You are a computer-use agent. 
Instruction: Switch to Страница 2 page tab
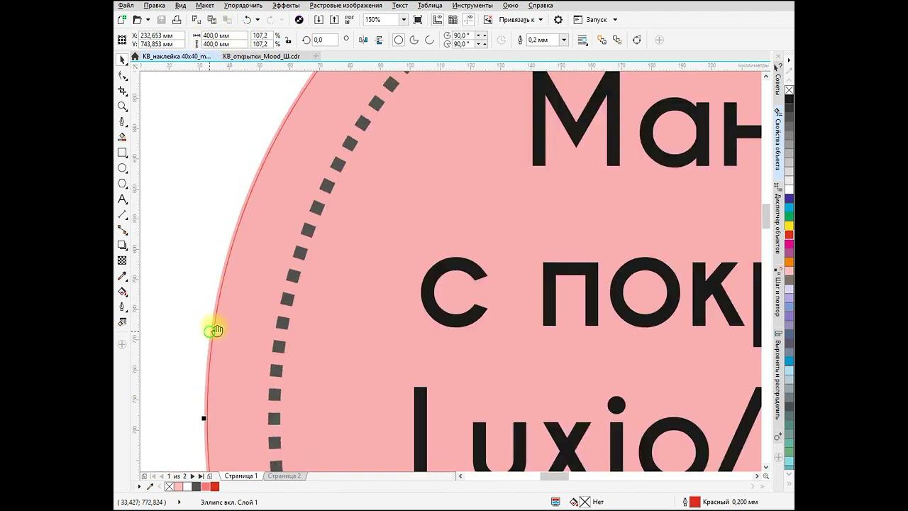point(284,476)
